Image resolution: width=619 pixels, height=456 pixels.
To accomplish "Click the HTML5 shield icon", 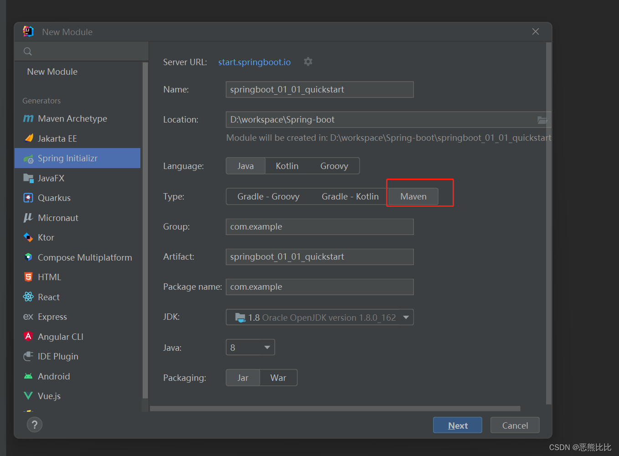I will click(x=28, y=277).
